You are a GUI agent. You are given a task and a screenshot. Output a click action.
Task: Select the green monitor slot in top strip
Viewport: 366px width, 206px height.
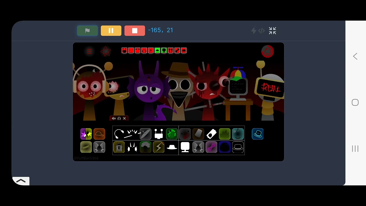click(x=164, y=51)
